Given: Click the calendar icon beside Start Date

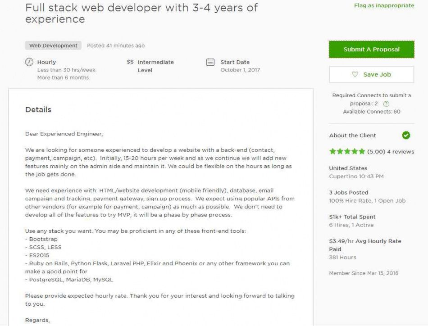Looking at the screenshot, I should 210,62.
